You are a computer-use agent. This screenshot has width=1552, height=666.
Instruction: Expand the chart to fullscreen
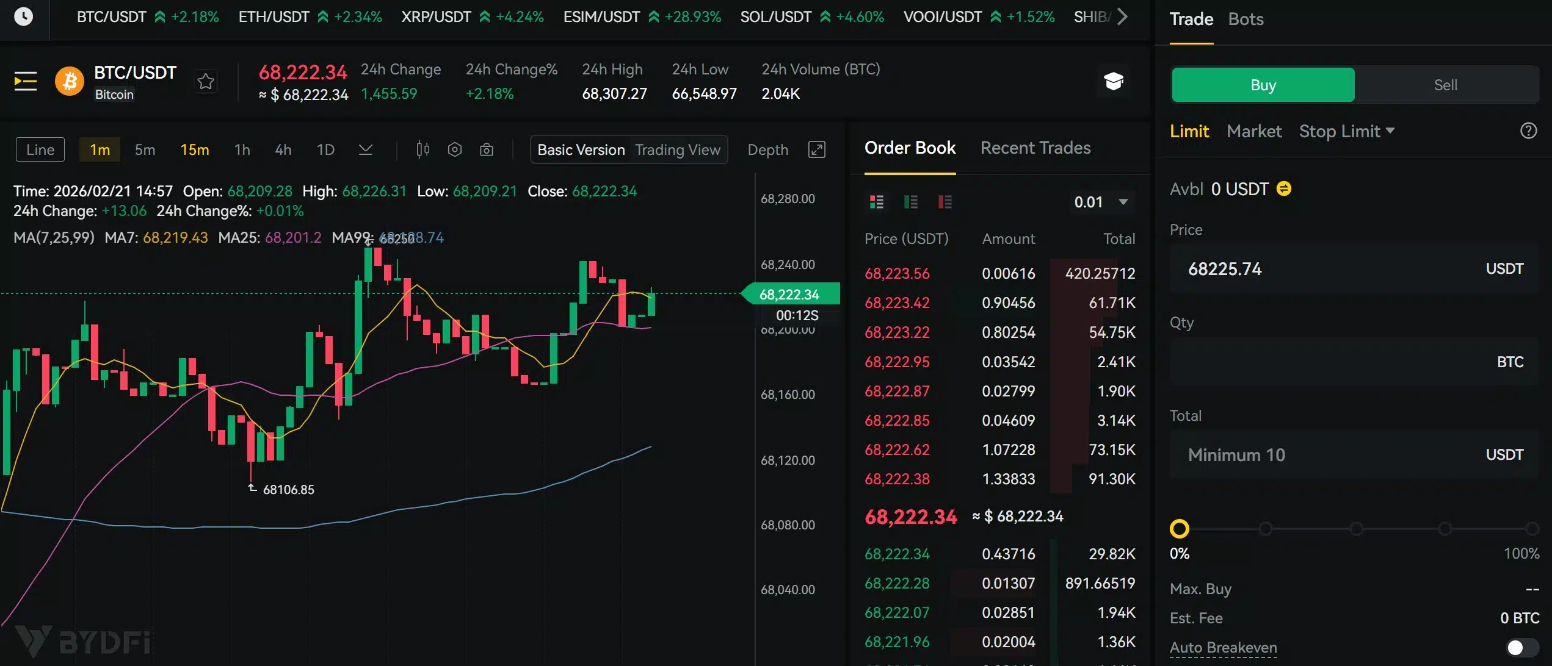pyautogui.click(x=816, y=149)
